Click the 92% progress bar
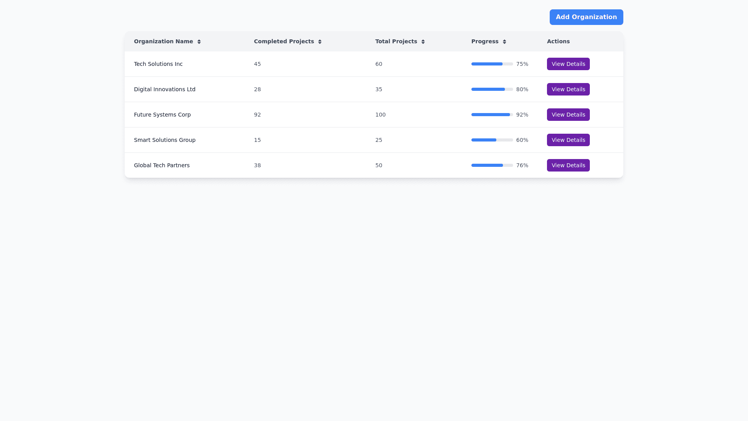This screenshot has height=421, width=748. coord(492,115)
